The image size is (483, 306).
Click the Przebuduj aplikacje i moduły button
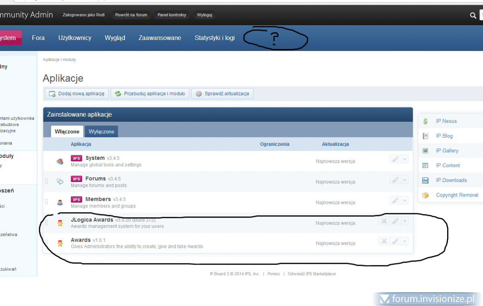coord(150,94)
